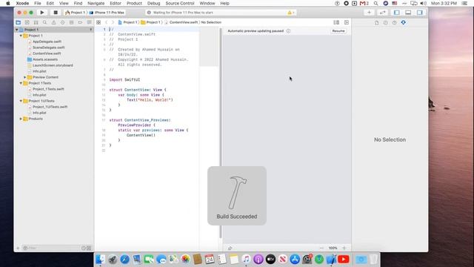The image size is (474, 267).
Task: Open the Library with plus button
Action: click(x=369, y=13)
